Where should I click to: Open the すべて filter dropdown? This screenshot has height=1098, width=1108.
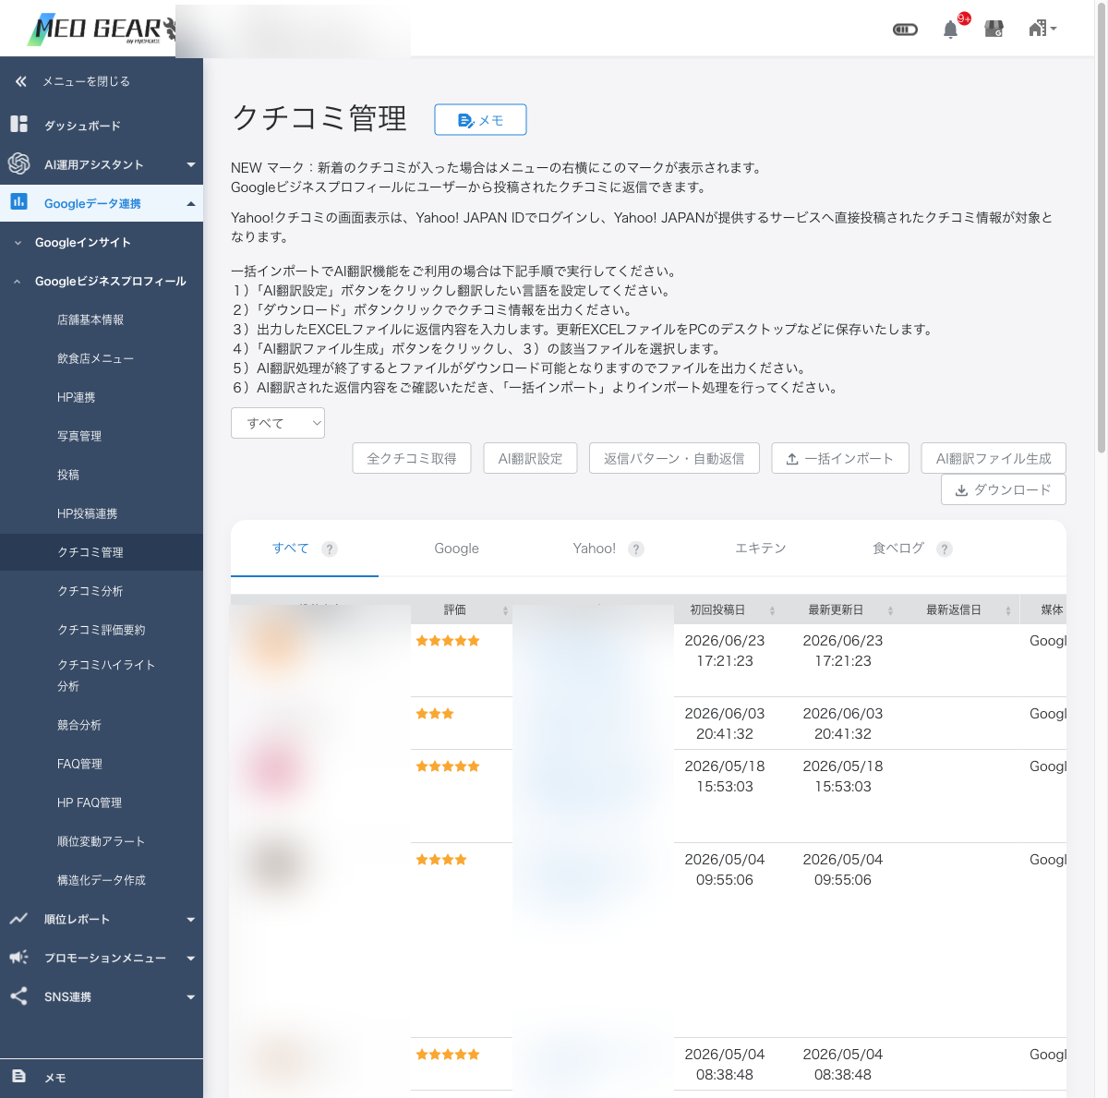pos(278,423)
